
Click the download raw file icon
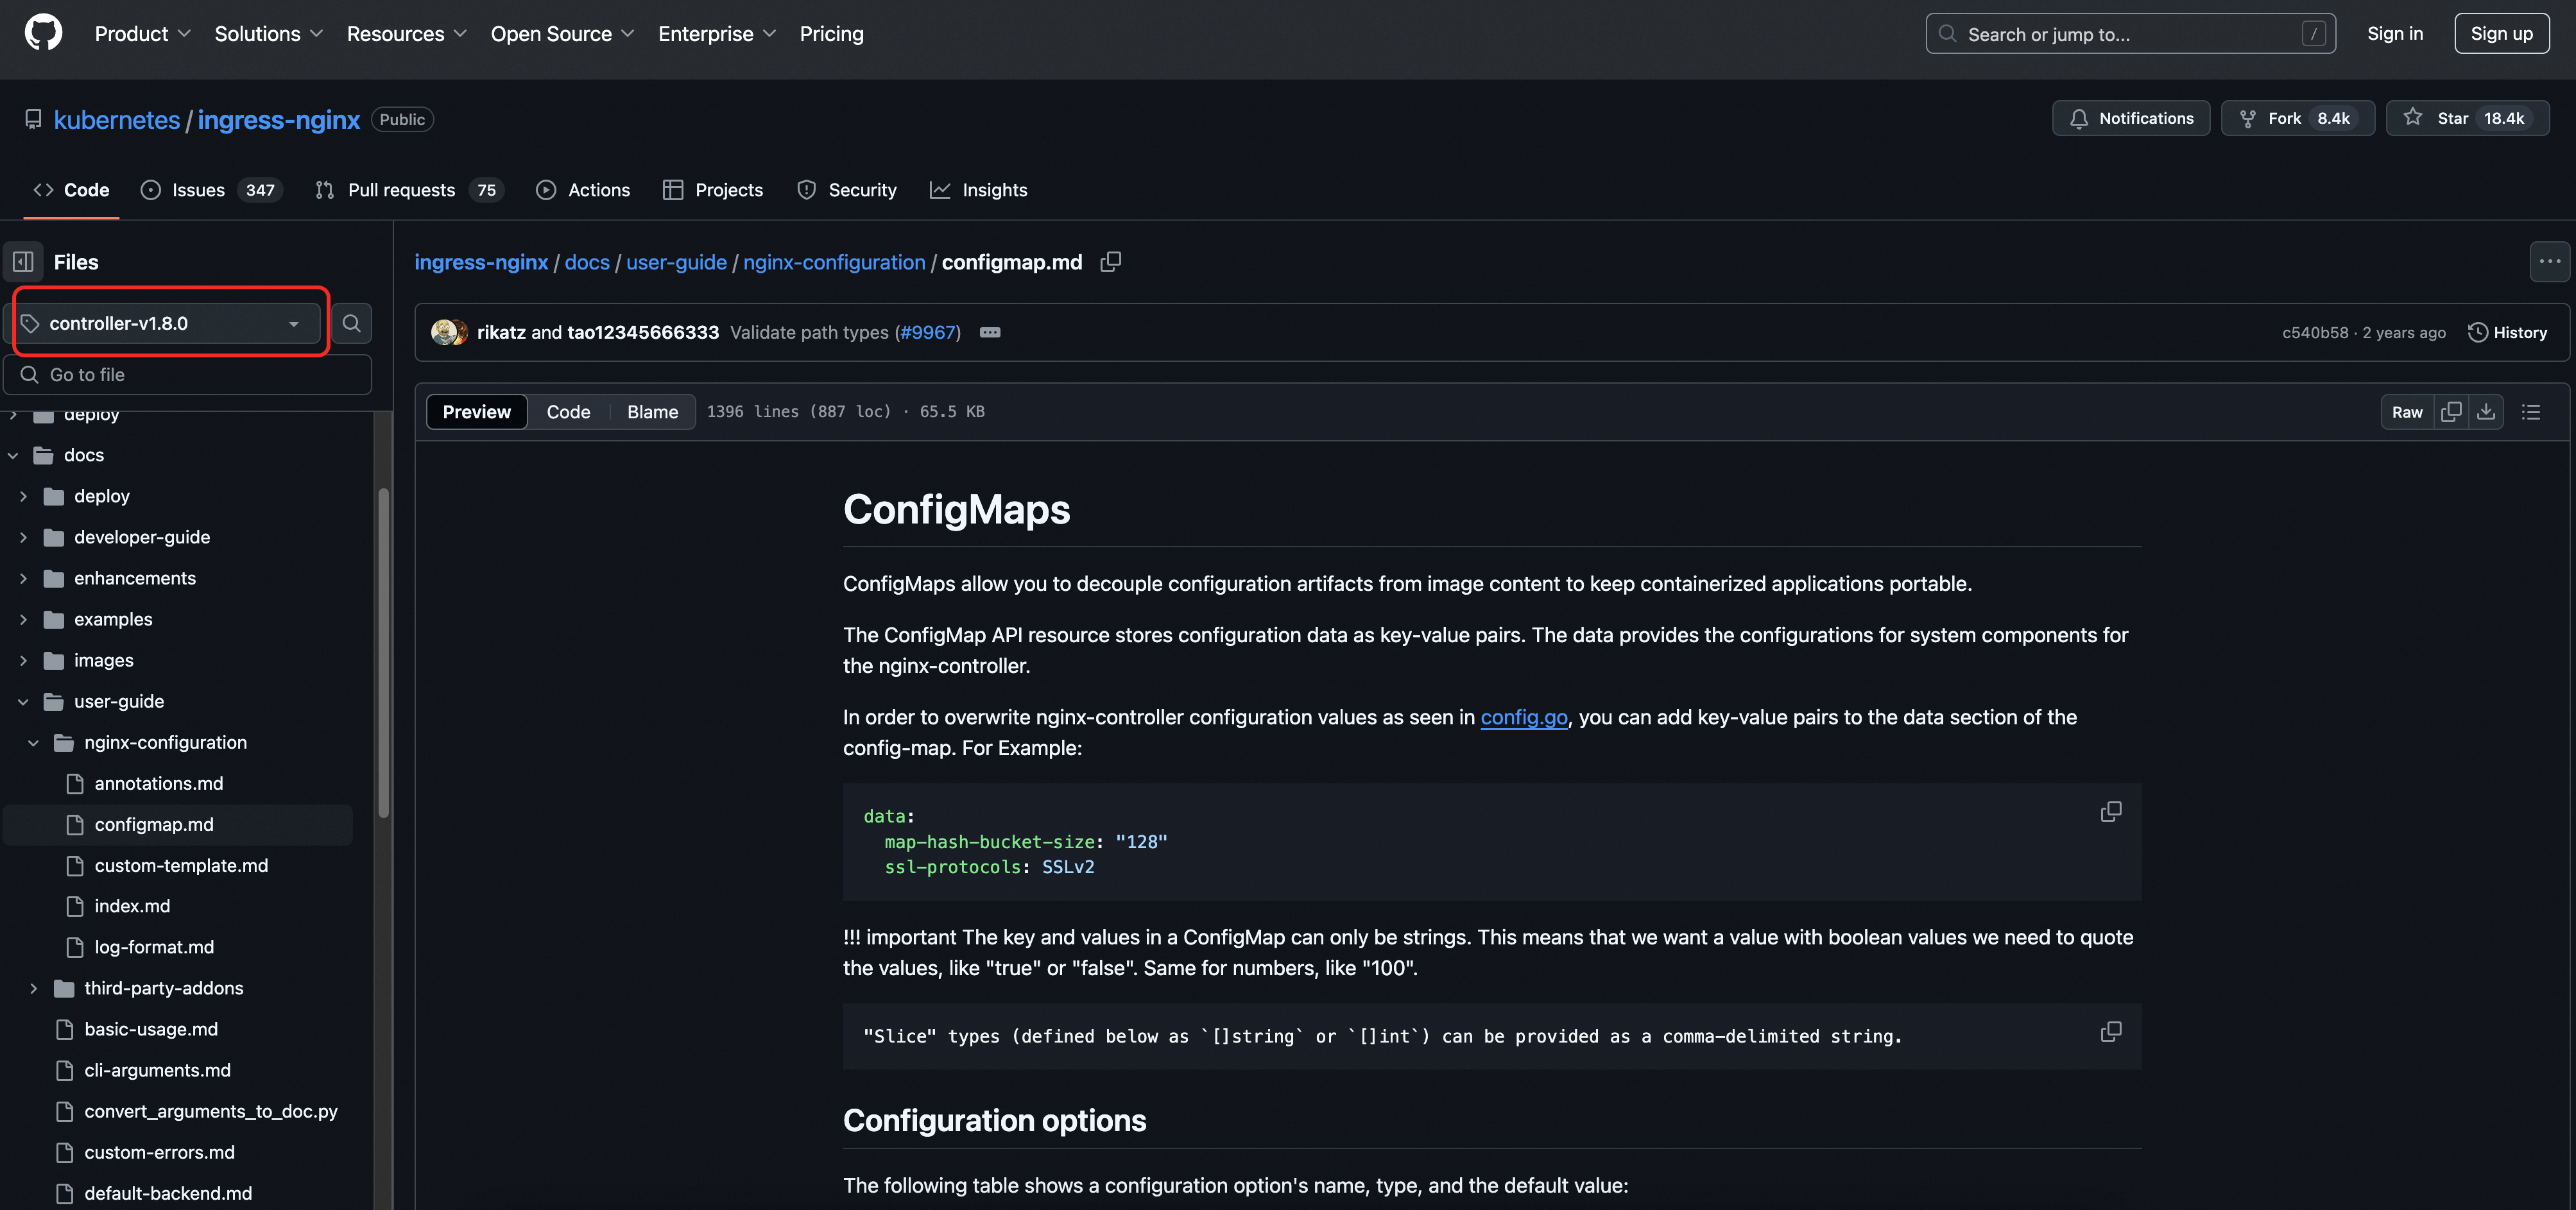[x=2485, y=412]
